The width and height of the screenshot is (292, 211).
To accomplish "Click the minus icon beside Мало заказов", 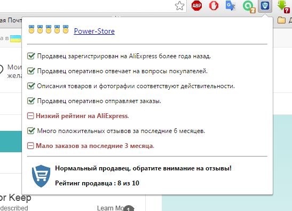I will [30, 146].
